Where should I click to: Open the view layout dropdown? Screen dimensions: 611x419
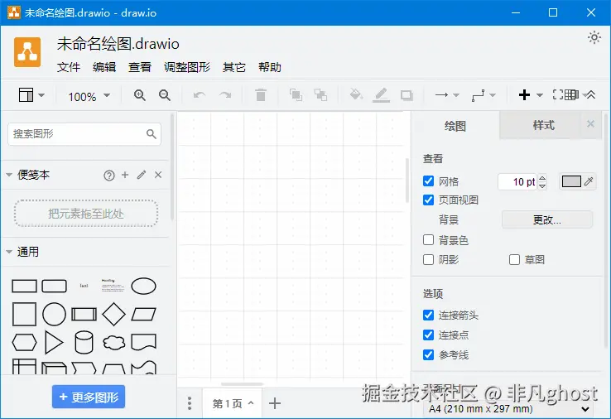click(x=31, y=95)
